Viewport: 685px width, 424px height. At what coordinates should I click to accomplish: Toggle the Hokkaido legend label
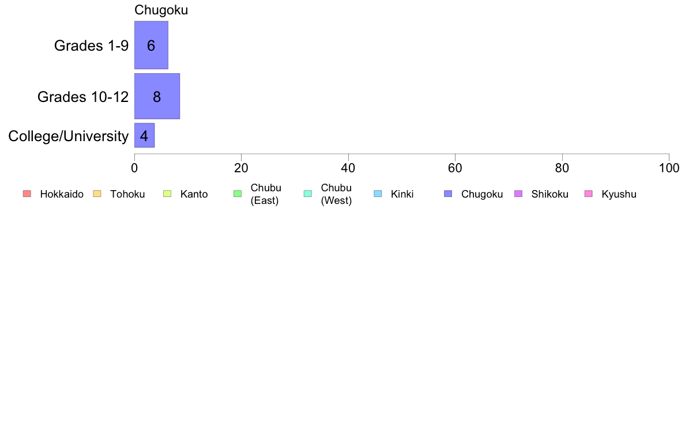pos(62,194)
